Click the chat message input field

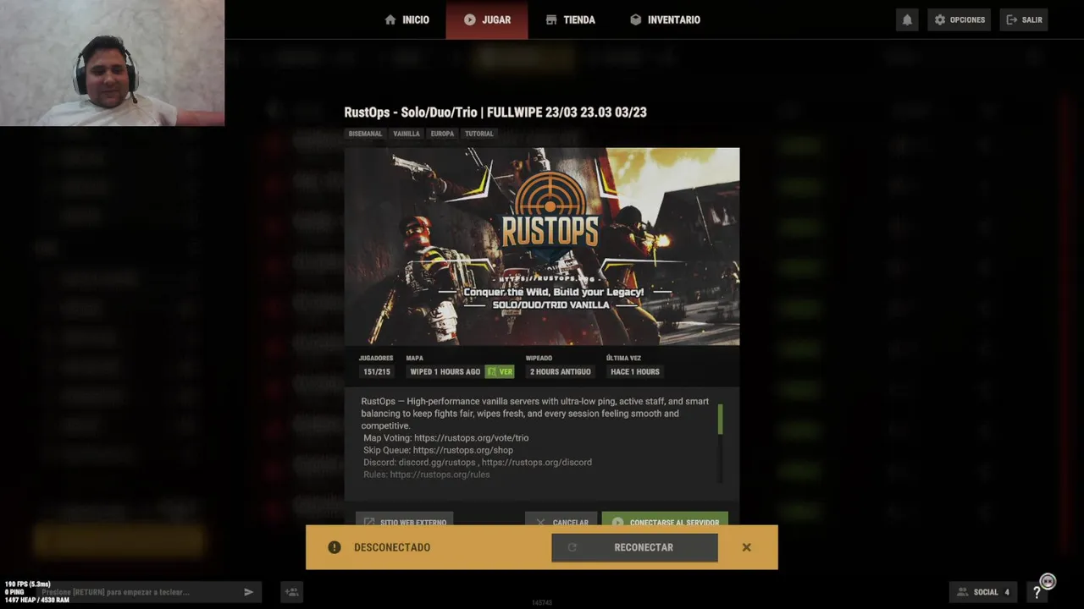coord(140,592)
